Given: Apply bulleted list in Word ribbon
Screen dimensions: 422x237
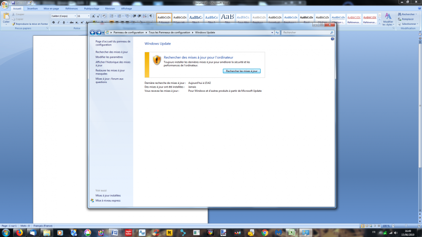Looking at the screenshot, I should pos(113,16).
